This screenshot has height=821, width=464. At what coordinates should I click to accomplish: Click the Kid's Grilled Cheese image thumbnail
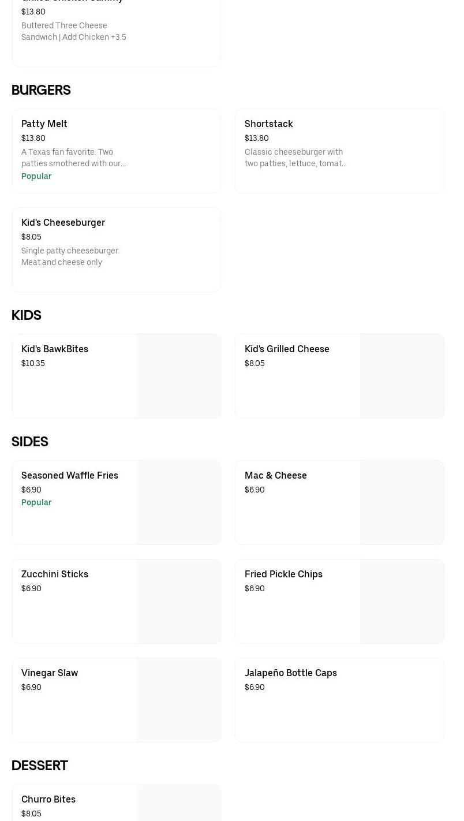[x=402, y=376]
